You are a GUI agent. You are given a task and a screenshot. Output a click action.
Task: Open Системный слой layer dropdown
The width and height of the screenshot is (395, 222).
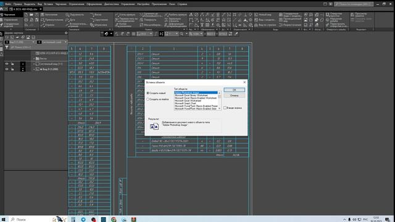point(52,42)
